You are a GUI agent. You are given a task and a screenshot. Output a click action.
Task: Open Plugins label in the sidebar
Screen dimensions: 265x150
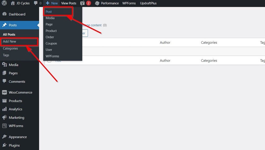pos(14,145)
